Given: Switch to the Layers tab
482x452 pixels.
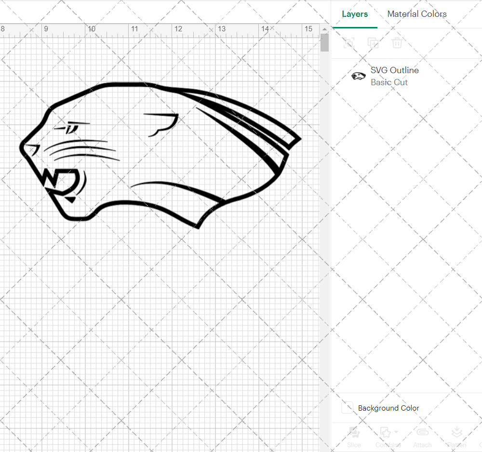Looking at the screenshot, I should (x=355, y=14).
